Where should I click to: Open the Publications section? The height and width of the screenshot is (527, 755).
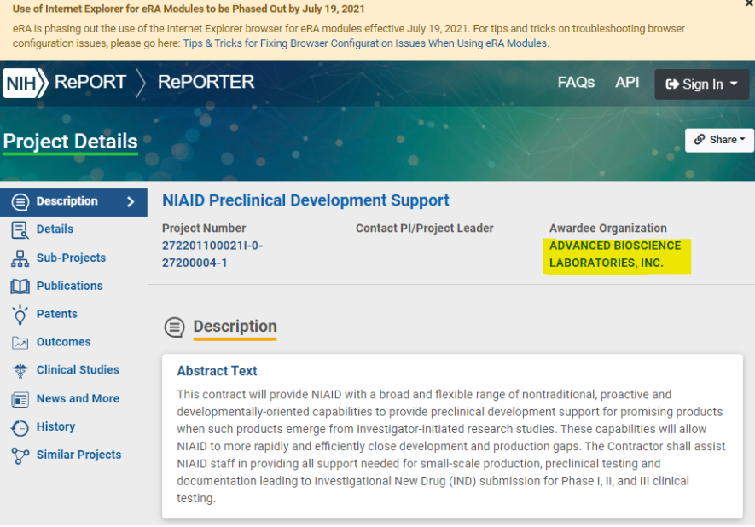[70, 286]
